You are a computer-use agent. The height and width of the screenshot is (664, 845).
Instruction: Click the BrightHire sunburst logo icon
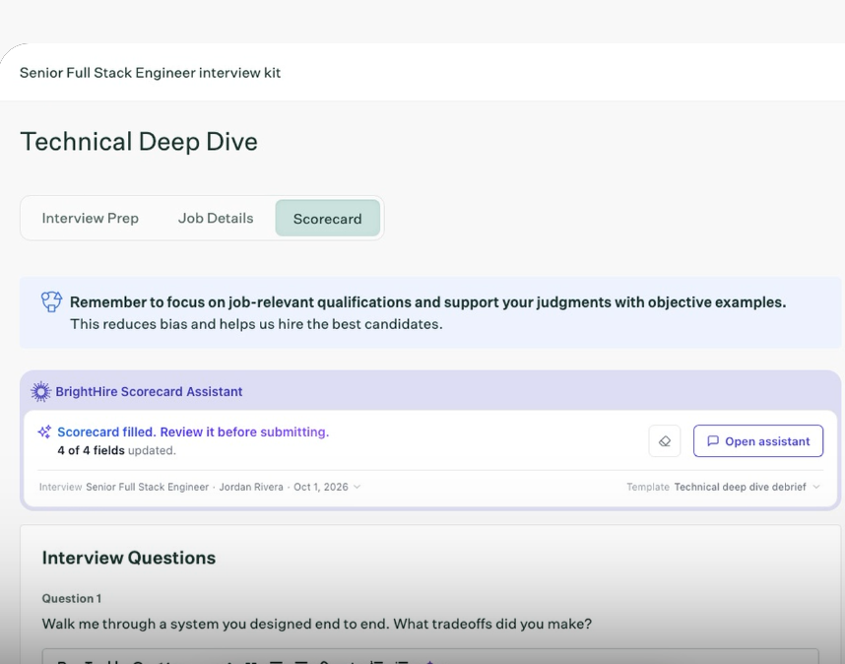point(40,392)
